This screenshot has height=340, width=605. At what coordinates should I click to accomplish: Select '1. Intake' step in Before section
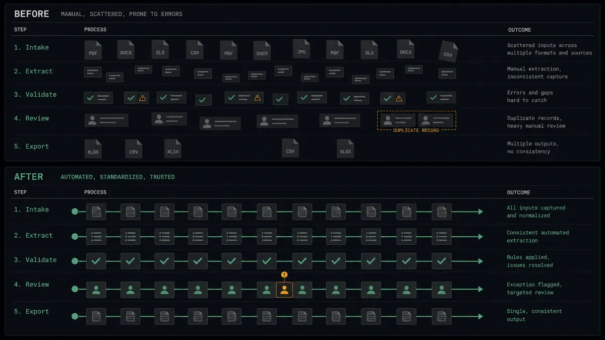point(31,47)
